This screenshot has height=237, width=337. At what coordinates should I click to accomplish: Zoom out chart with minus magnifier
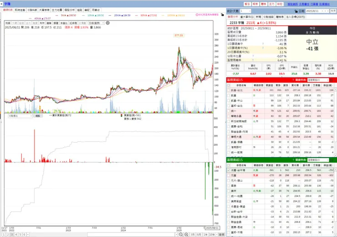(181, 235)
